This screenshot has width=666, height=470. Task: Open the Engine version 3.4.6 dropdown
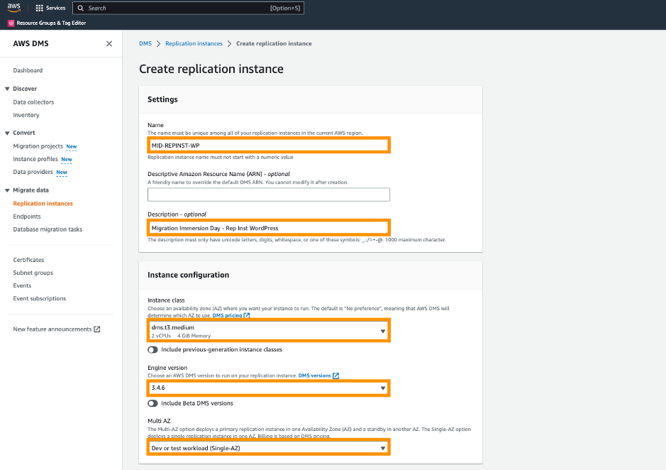point(268,388)
